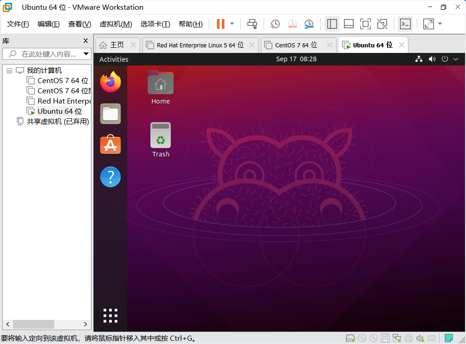Show Applications grid in the dock
Image resolution: width=466 pixels, height=344 pixels.
pos(110,316)
